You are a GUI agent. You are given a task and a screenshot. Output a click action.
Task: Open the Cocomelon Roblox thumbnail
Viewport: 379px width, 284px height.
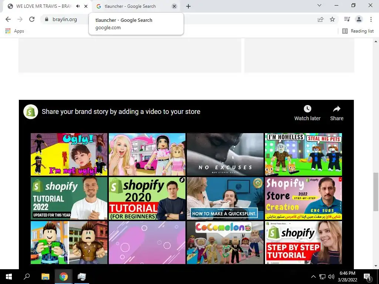(x=225, y=243)
